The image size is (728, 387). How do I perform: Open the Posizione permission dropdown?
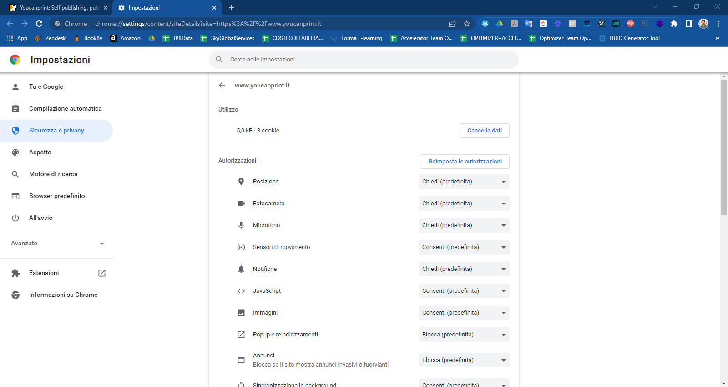464,182
